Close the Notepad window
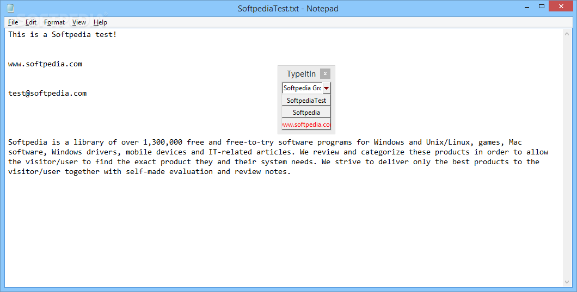 coord(561,6)
